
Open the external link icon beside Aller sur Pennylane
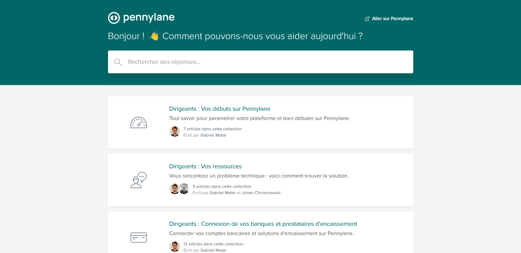[x=367, y=19]
